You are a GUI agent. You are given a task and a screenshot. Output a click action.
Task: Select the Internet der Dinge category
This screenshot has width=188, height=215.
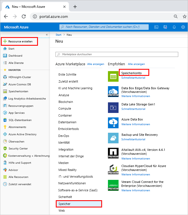coord(71,156)
